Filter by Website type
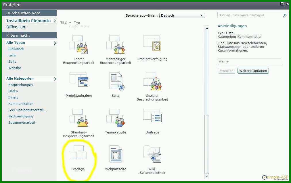 pos(15,68)
